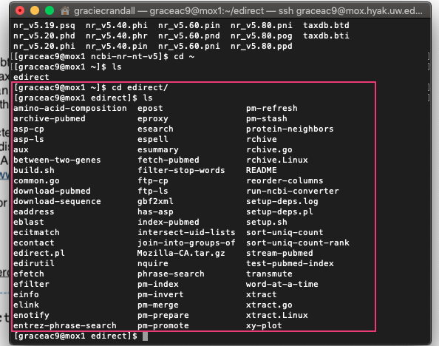Select the file name pm-promote
439x346 pixels.
coord(163,326)
